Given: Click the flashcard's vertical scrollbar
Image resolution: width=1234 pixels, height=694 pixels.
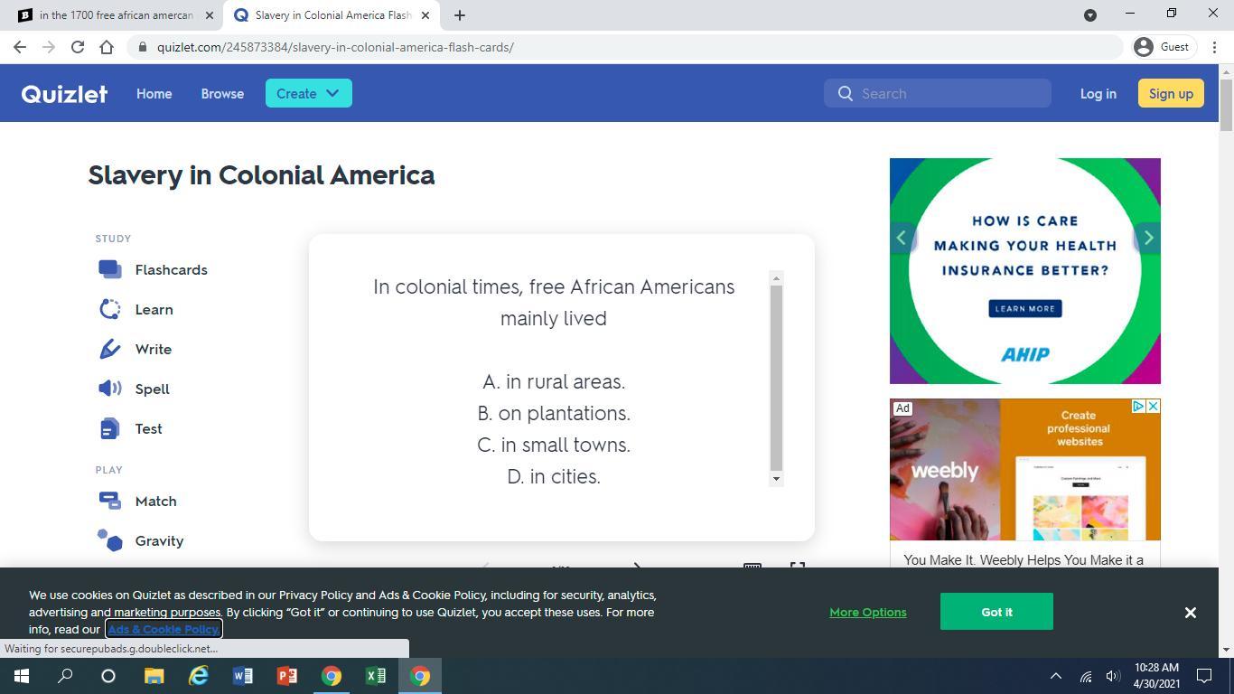Looking at the screenshot, I should coord(776,377).
